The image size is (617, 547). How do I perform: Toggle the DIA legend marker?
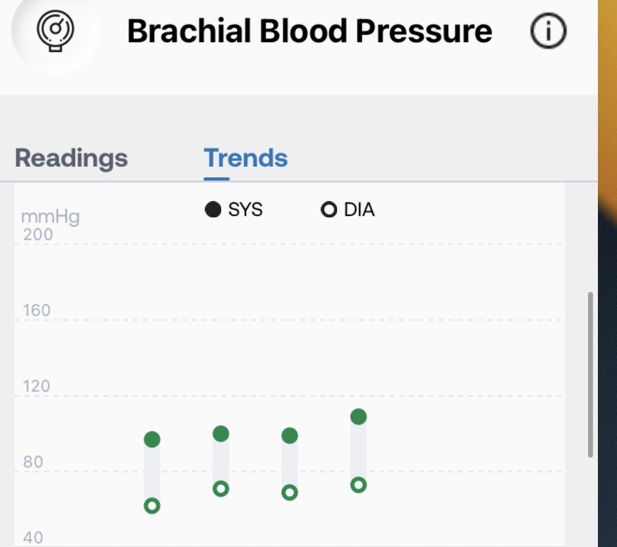[x=329, y=210]
